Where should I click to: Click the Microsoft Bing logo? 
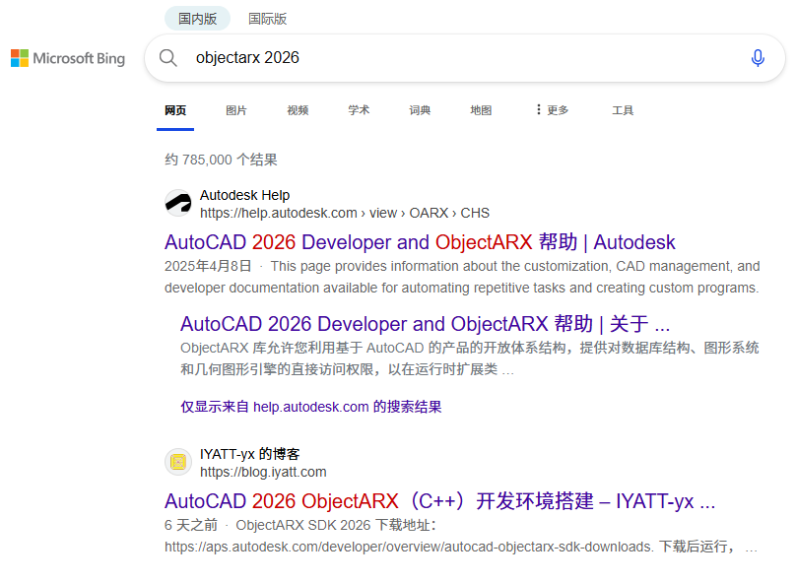click(68, 58)
